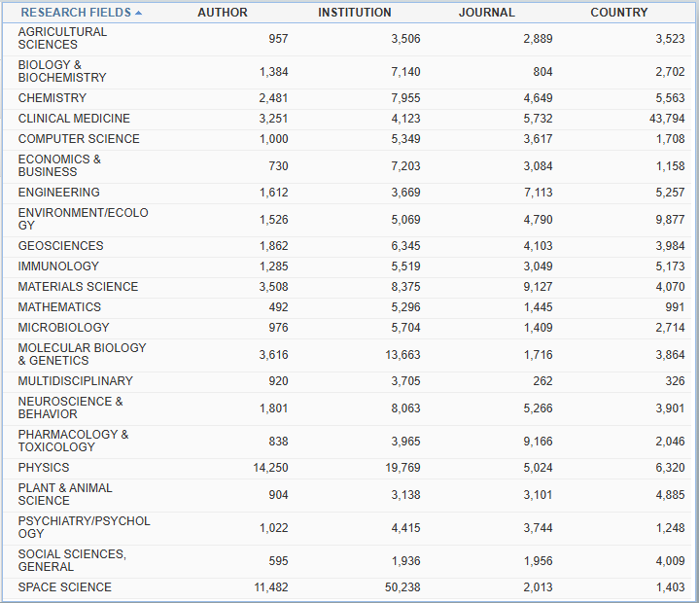The height and width of the screenshot is (603, 699).
Task: Click Immunology country value 5,173
Action: 670,266
